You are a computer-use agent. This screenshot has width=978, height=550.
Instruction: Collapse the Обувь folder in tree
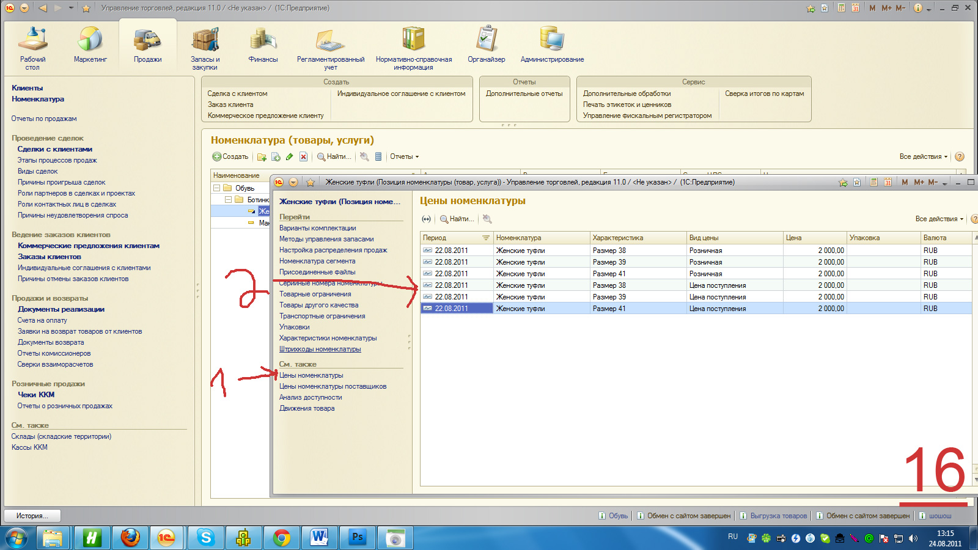click(x=216, y=188)
